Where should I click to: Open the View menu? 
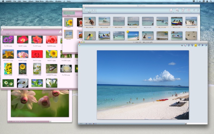25,1
